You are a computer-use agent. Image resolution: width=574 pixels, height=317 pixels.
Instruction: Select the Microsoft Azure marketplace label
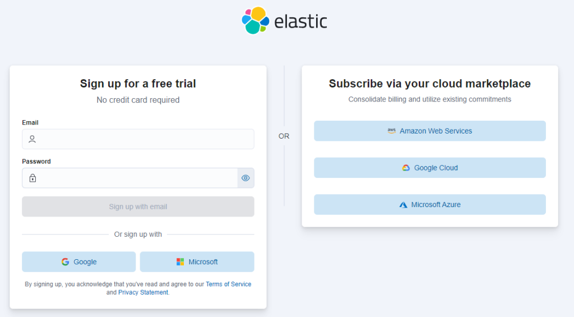436,205
